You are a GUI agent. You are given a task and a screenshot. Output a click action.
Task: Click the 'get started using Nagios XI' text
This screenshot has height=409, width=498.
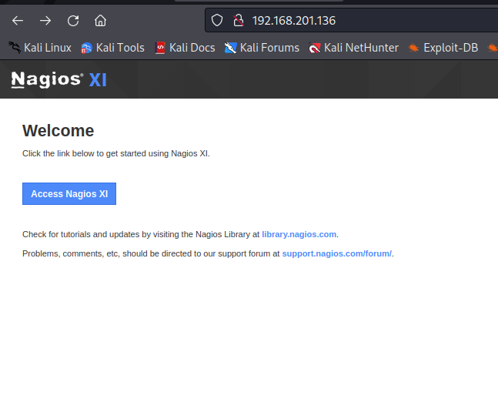tap(157, 153)
